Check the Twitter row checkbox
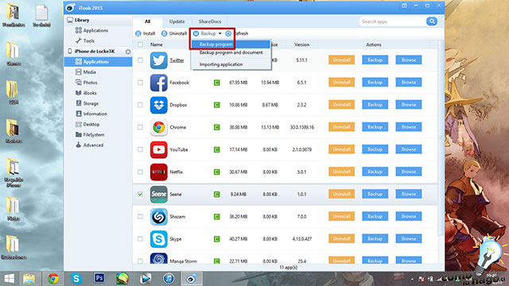The image size is (509, 286). click(x=140, y=60)
